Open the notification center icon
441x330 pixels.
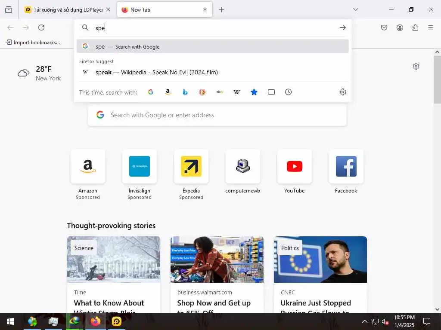point(427,321)
